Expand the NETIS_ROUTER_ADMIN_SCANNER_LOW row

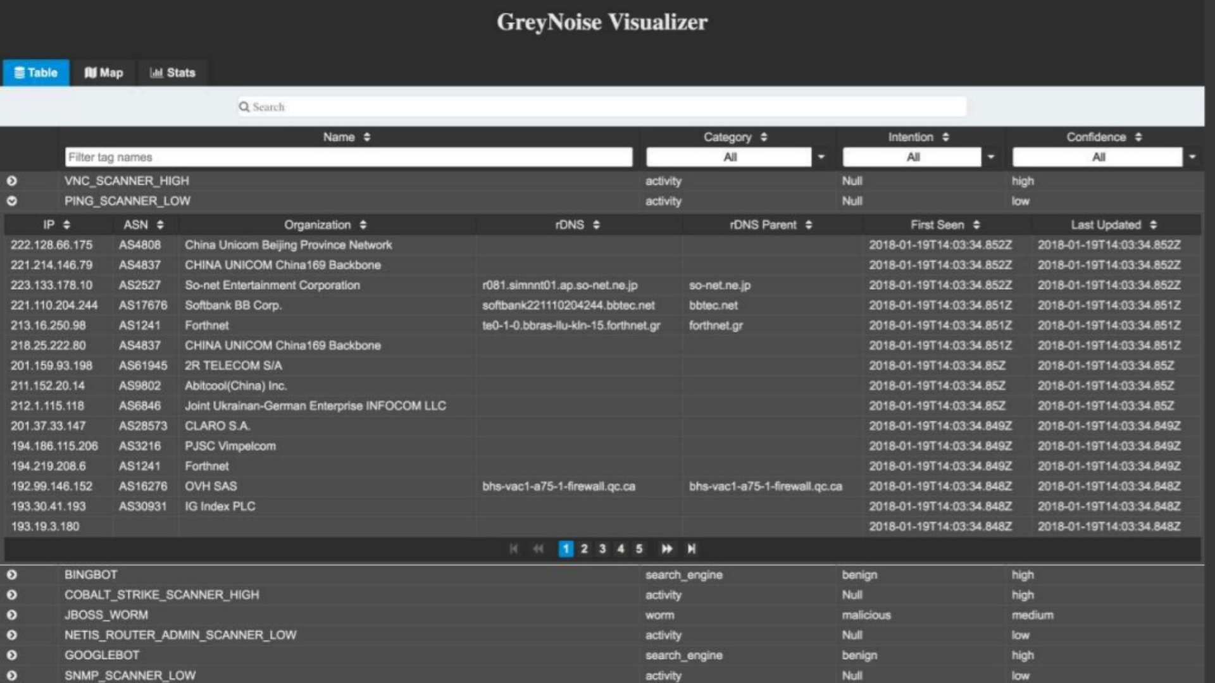click(12, 635)
